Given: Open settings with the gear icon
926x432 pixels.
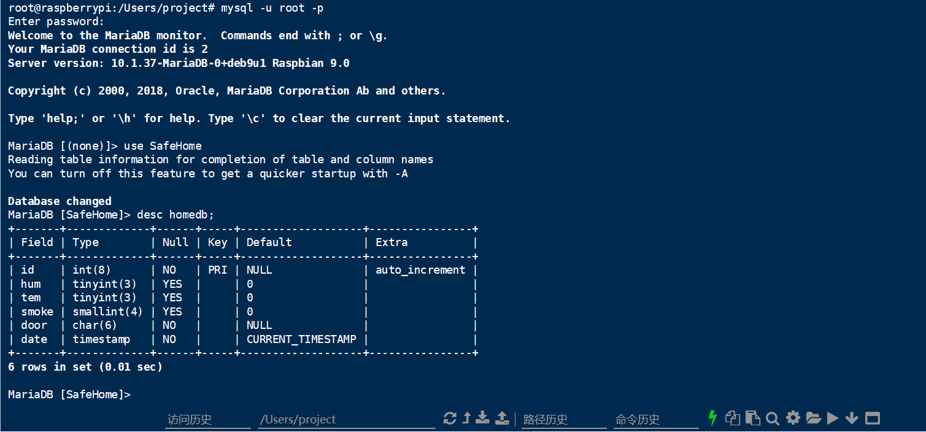Looking at the screenshot, I should [793, 418].
